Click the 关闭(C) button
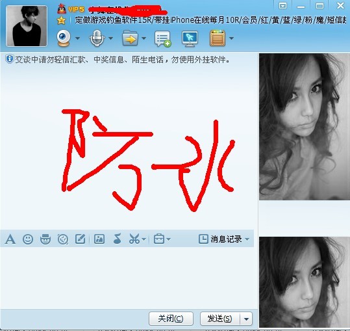This screenshot has width=350, height=331. coord(171,319)
